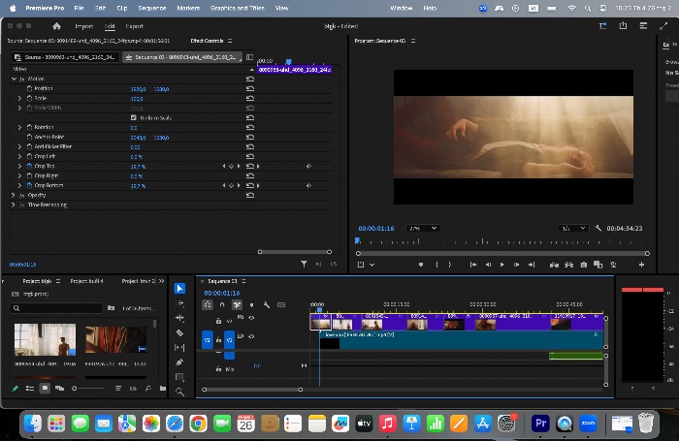Open Premiere Pro from the dock
This screenshot has height=441, width=679.
(x=540, y=423)
